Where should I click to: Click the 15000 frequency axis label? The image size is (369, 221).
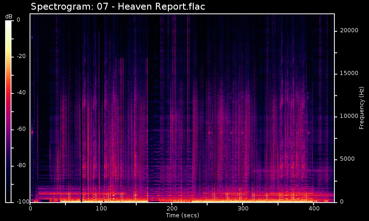pyautogui.click(x=349, y=73)
